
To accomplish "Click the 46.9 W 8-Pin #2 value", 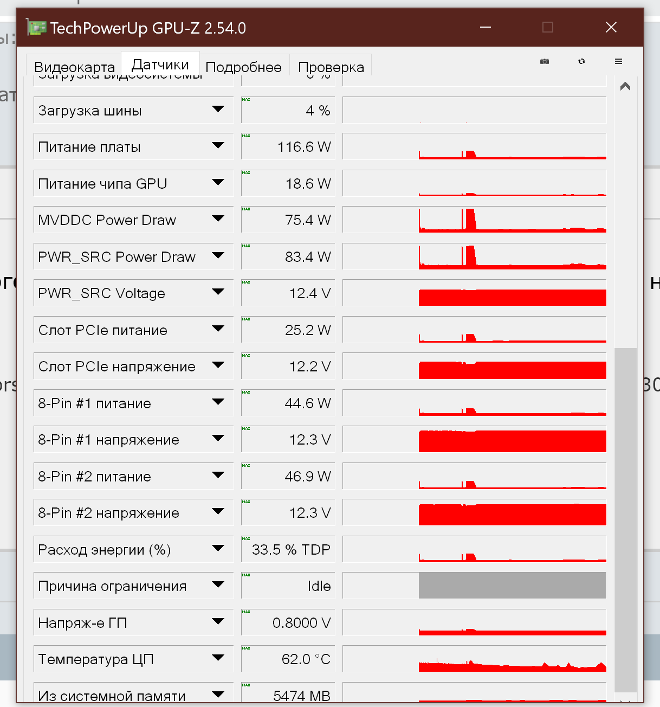I will coord(288,476).
